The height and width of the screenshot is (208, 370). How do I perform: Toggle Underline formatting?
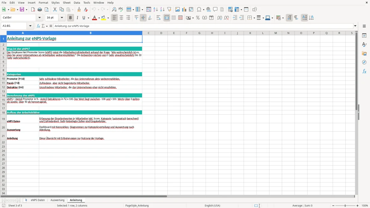[x=84, y=18]
